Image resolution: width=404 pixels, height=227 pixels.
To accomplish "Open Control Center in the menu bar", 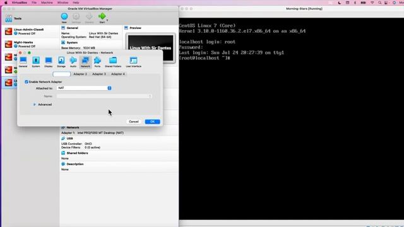I will point(386,3).
